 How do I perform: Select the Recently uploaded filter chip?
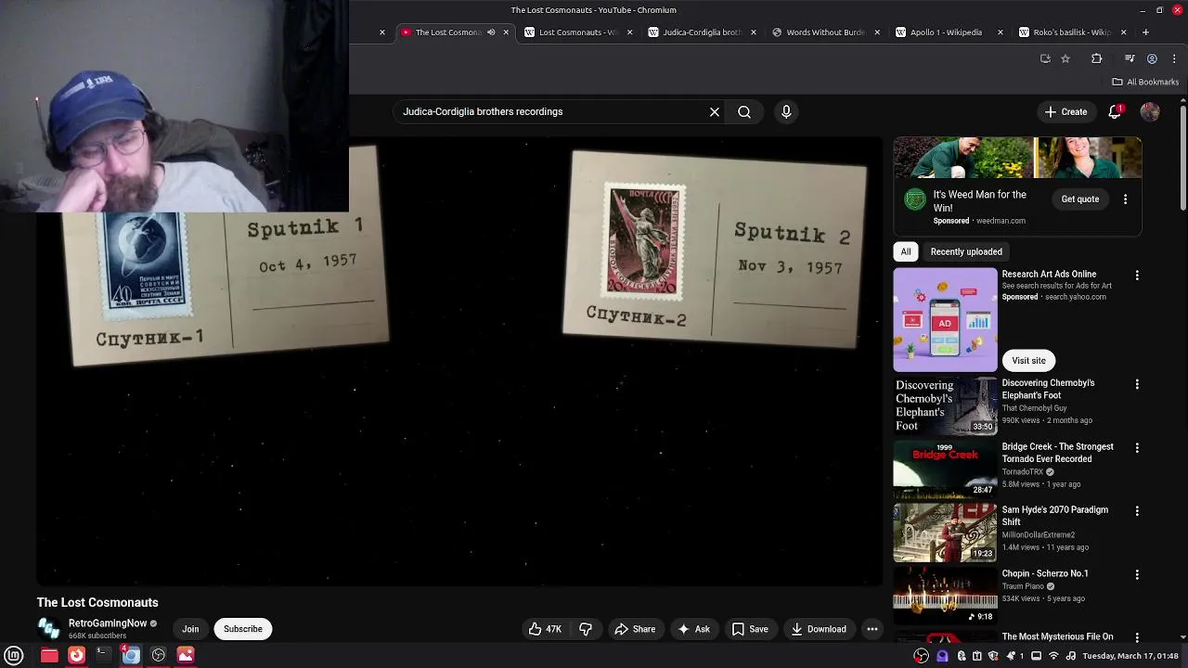[x=966, y=251]
